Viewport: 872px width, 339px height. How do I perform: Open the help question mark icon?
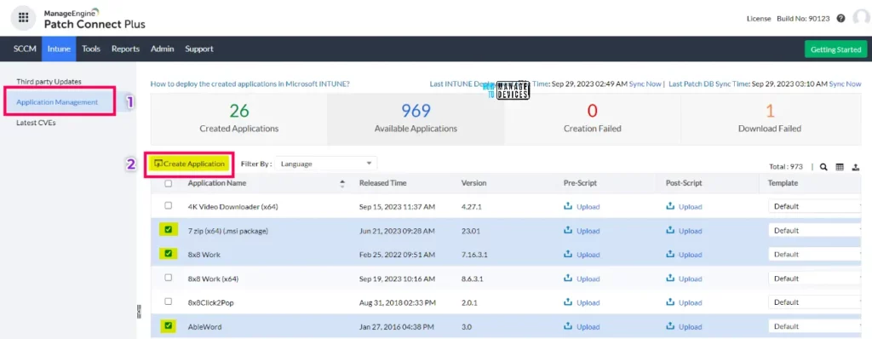pos(840,19)
